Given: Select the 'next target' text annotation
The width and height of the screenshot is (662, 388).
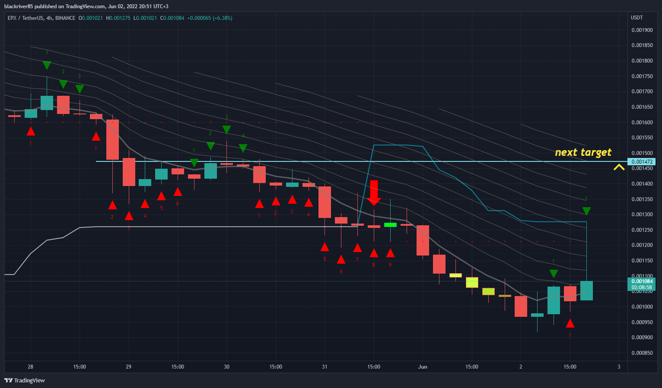Looking at the screenshot, I should click(583, 152).
